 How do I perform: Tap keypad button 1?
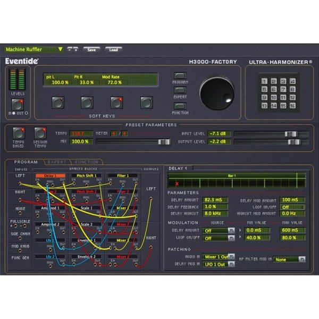point(264,81)
